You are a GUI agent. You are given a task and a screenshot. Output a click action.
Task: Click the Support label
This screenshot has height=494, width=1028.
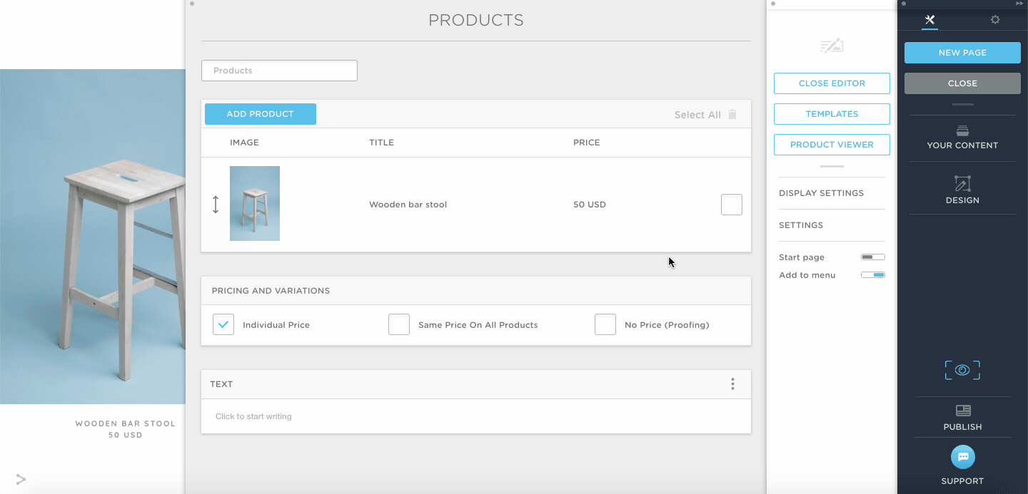(x=962, y=481)
